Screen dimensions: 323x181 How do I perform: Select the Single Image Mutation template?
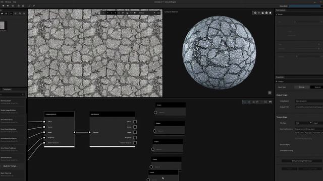[x=13, y=112]
